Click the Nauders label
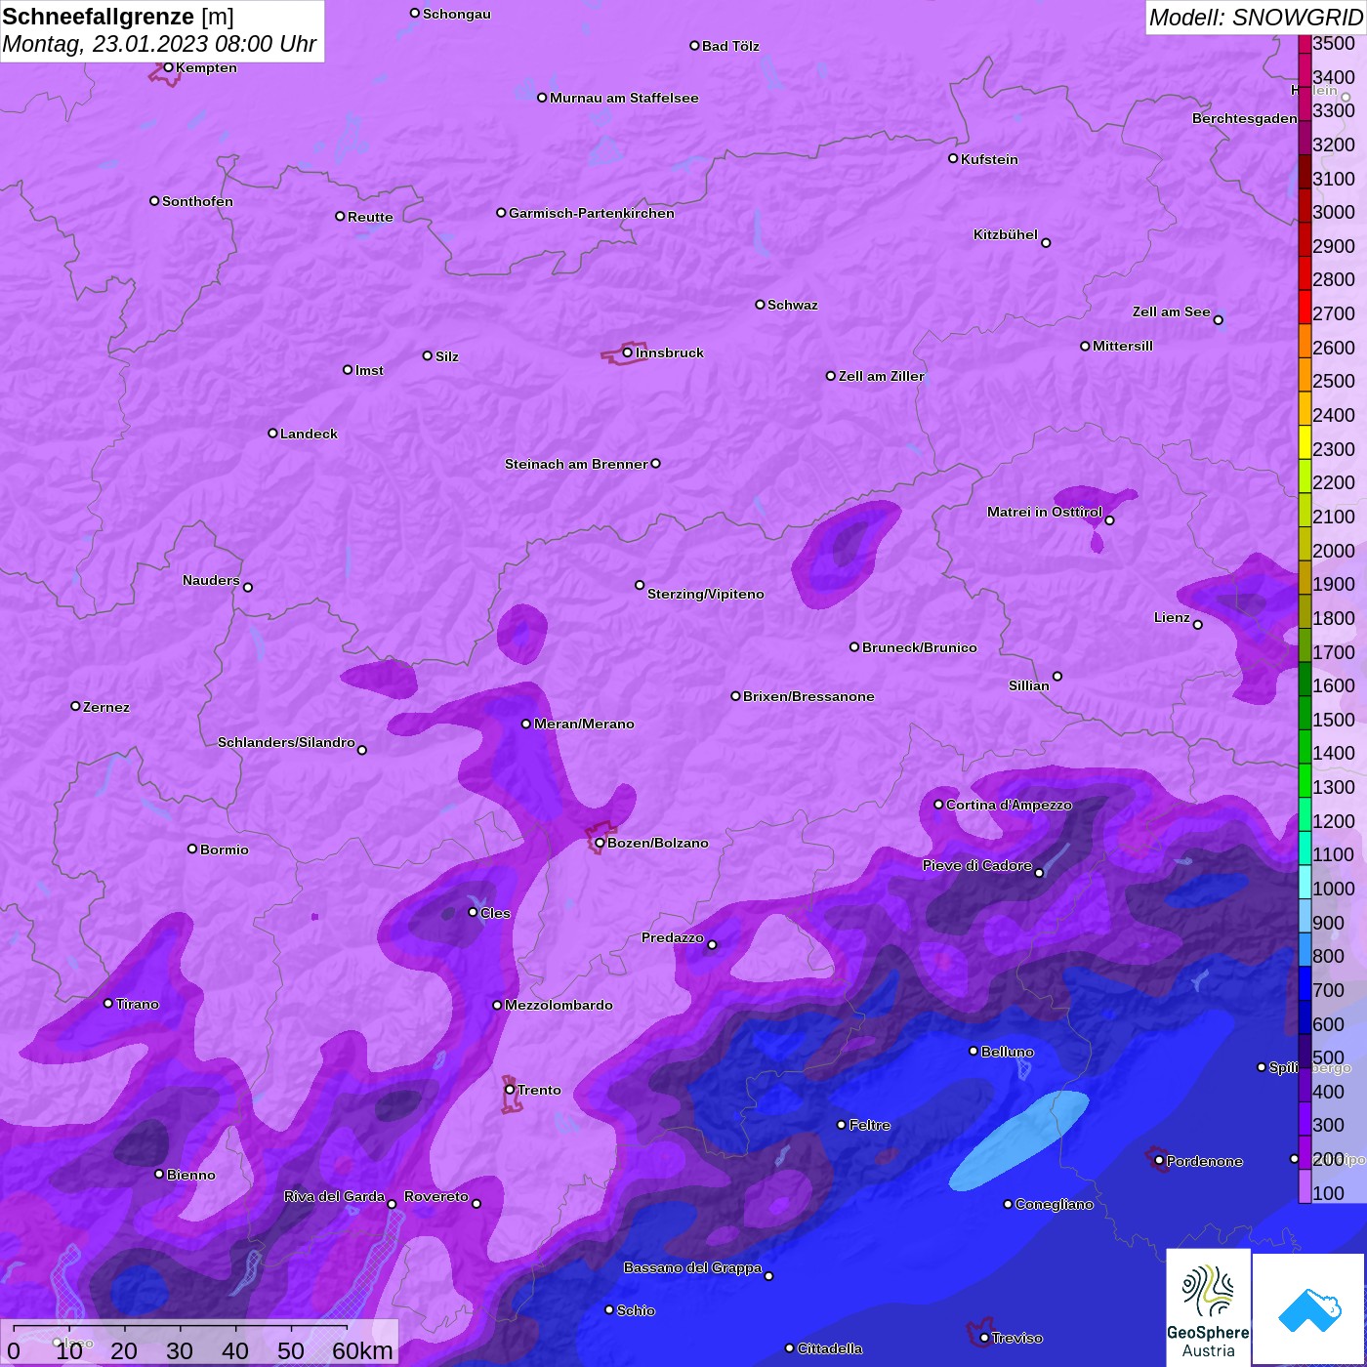This screenshot has height=1367, width=1367. pyautogui.click(x=211, y=580)
